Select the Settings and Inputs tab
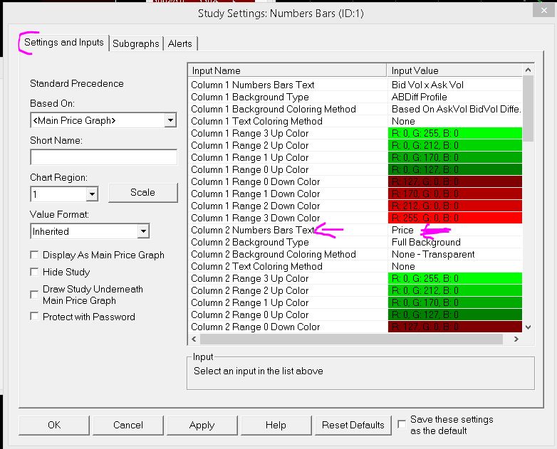 [64, 43]
